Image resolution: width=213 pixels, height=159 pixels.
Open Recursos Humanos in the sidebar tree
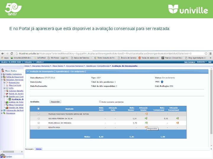pos(15,79)
